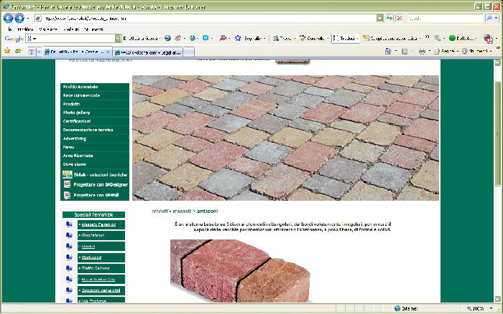
Task: Click the blue puzzle-piece icon in Google toolbar
Action: pyautogui.click(x=193, y=38)
